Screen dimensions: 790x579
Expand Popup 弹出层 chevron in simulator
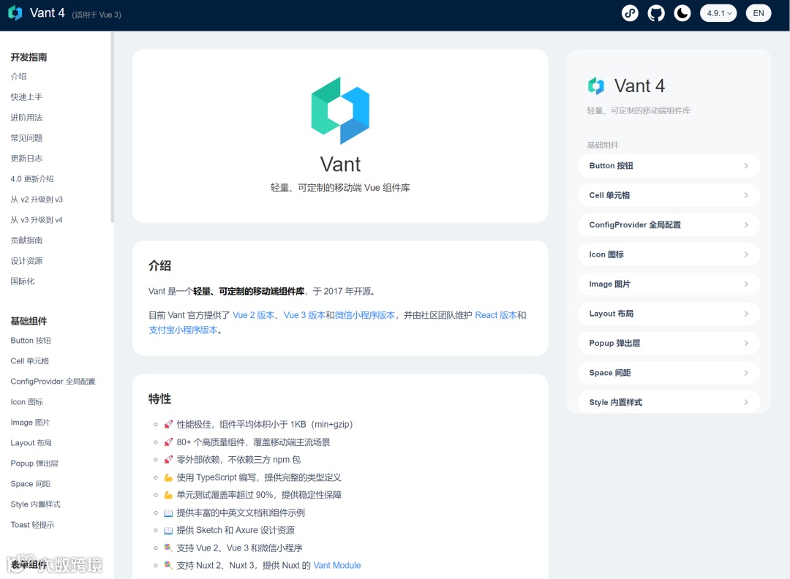click(746, 344)
